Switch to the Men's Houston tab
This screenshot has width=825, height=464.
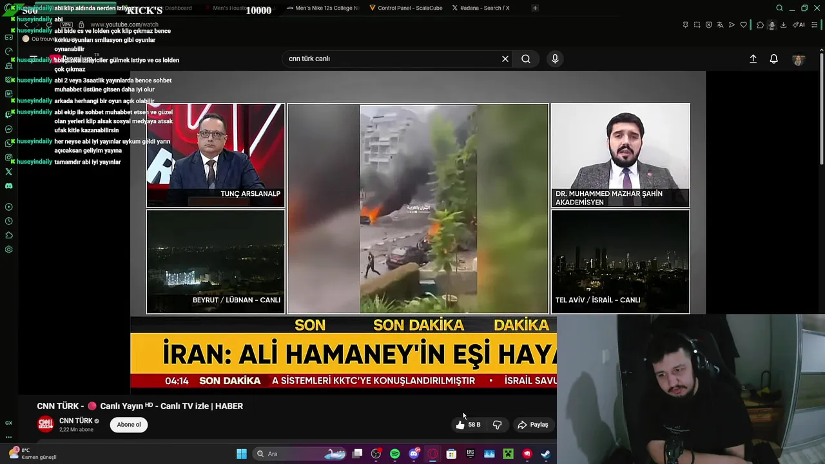coord(240,8)
